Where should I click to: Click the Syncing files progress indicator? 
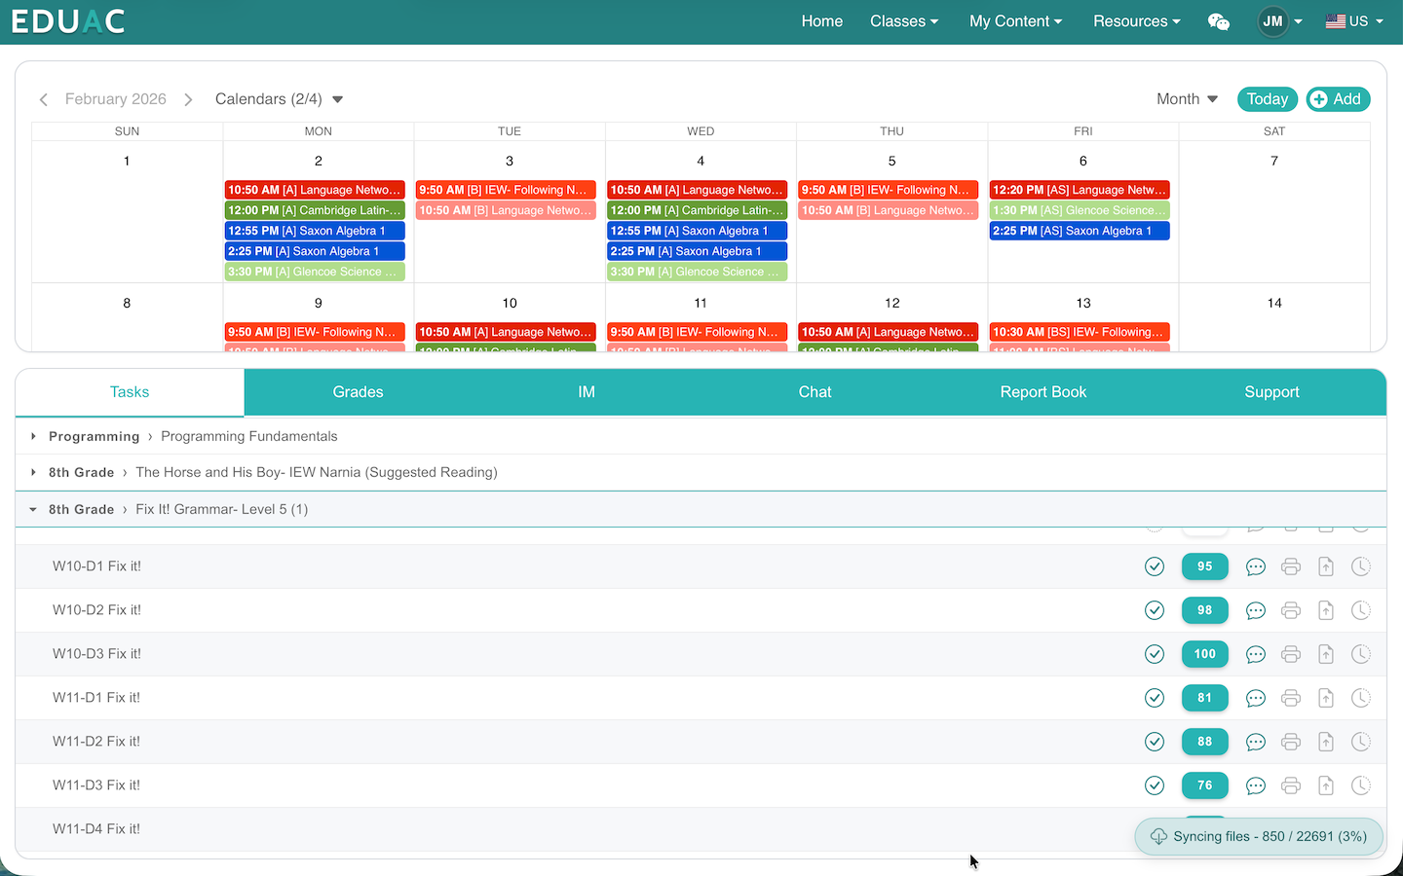1259,836
